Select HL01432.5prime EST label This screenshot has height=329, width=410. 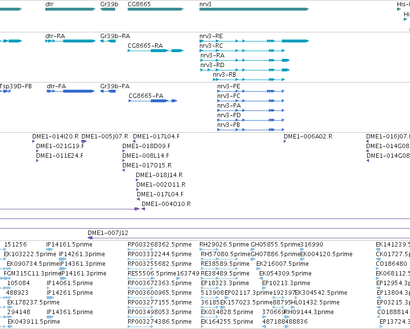tap(316, 303)
